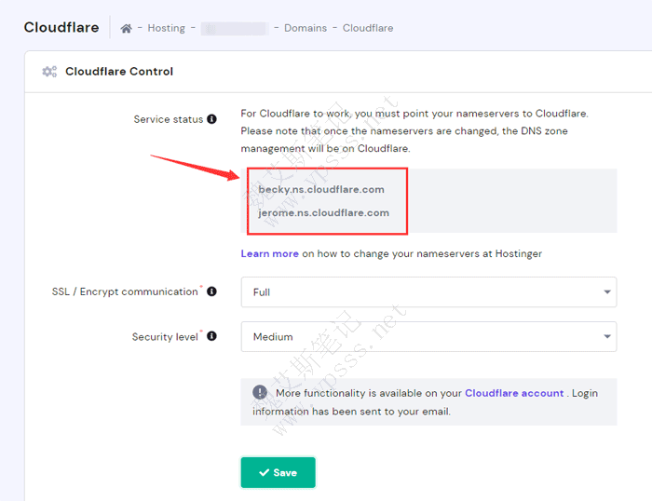This screenshot has width=652, height=501.
Task: Click the Cloudflare breadcrumb item
Action: [x=368, y=28]
